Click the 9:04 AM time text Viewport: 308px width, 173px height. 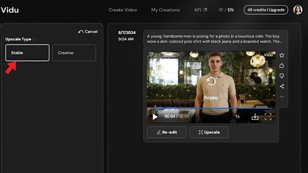pos(126,39)
